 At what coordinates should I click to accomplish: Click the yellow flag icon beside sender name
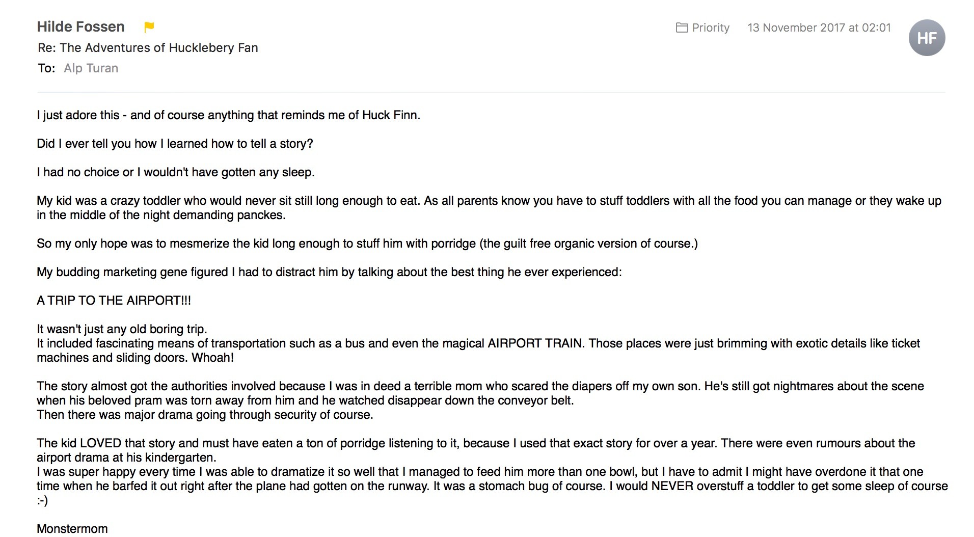click(149, 27)
